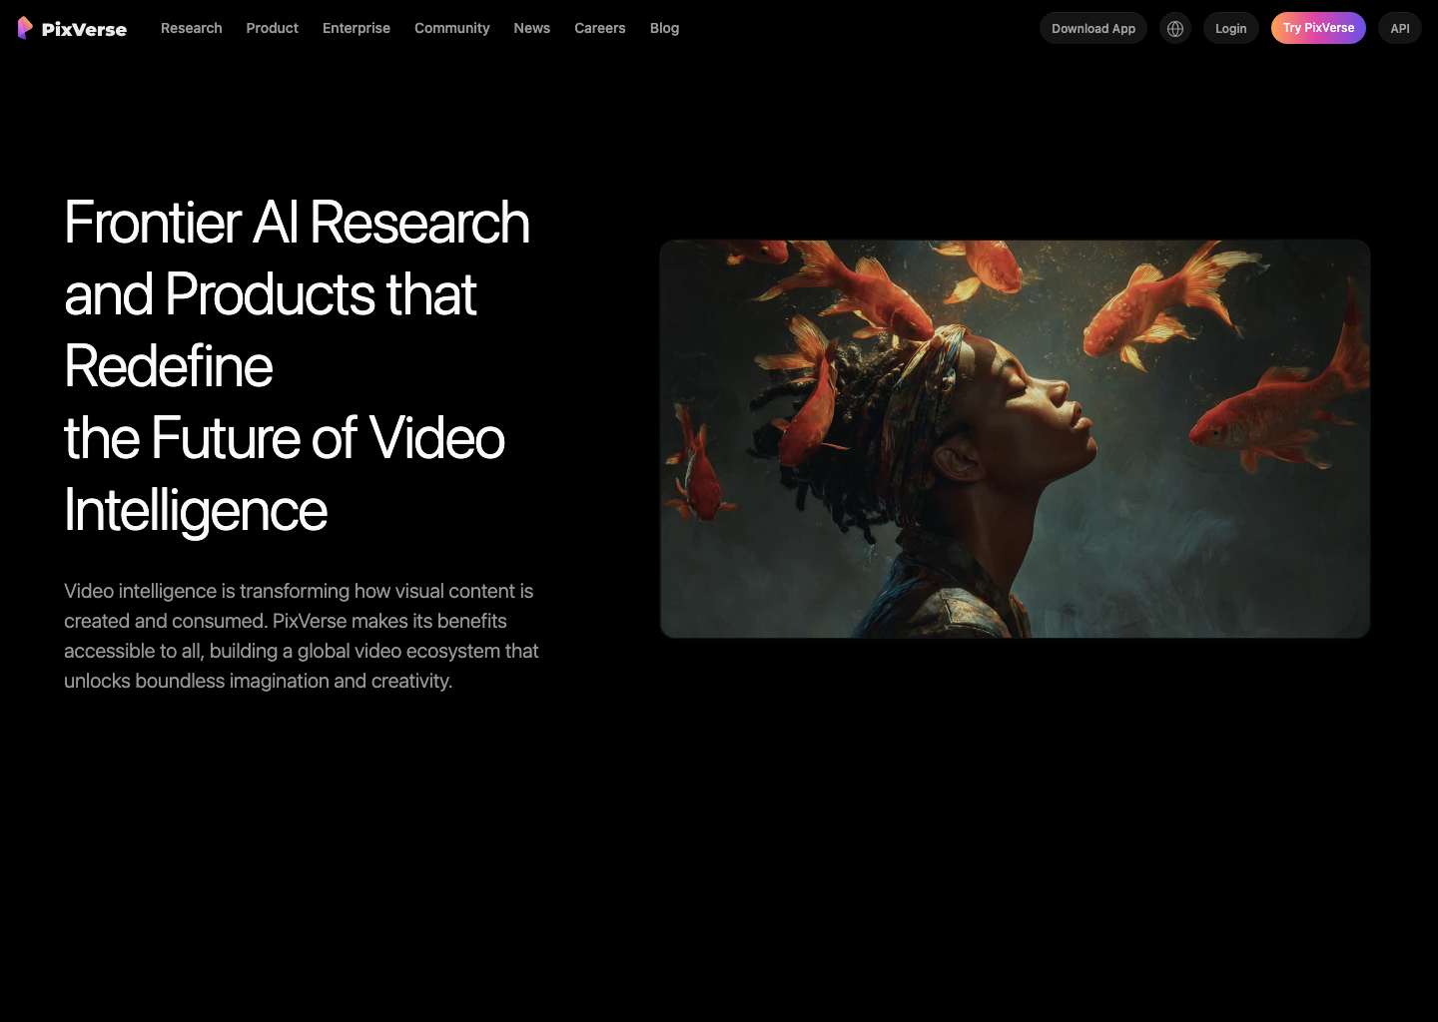
Task: Open the API page
Action: point(1399,28)
